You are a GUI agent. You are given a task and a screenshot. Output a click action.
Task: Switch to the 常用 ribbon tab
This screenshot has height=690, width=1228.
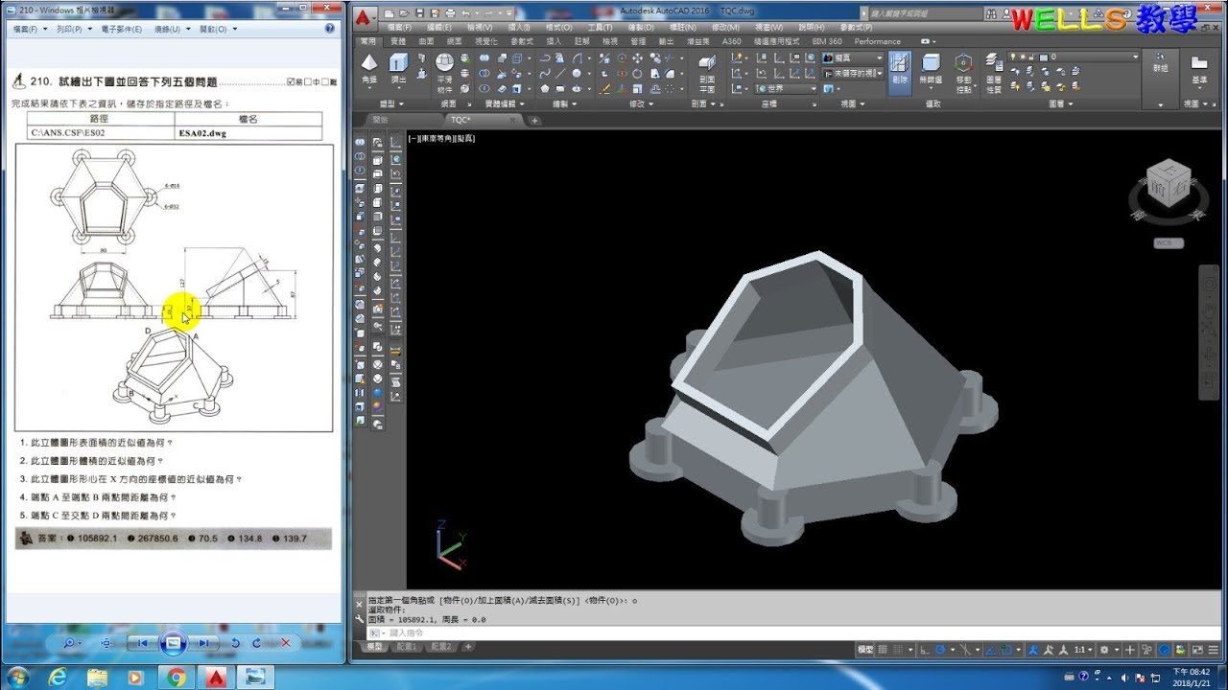coord(368,41)
